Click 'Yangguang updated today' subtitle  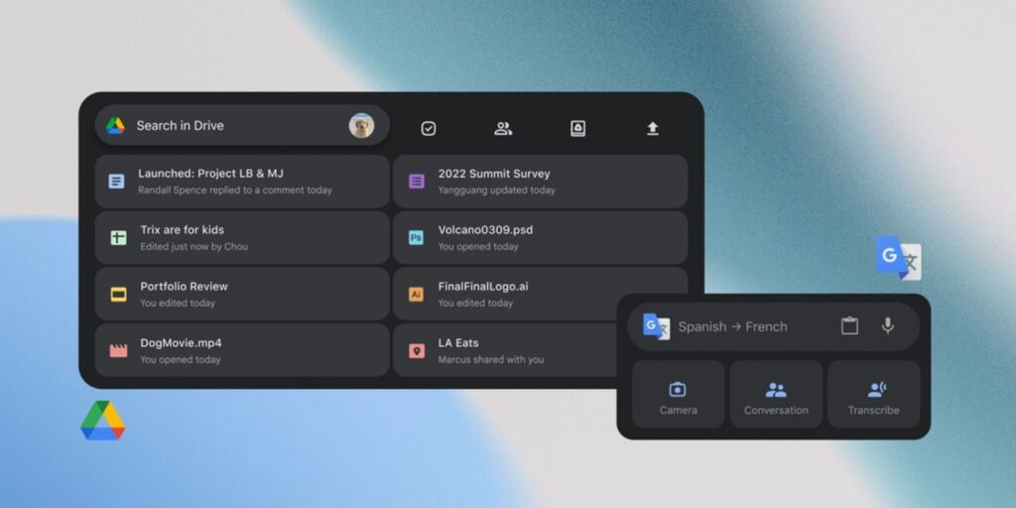[496, 190]
